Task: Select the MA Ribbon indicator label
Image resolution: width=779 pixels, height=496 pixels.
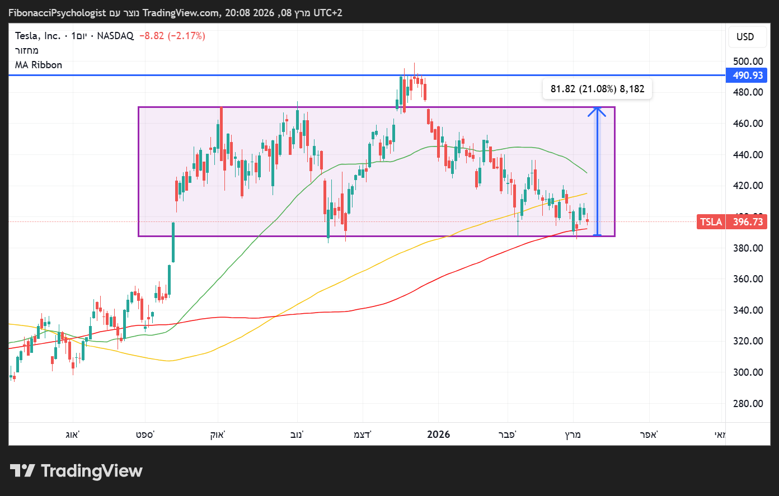Action: click(x=39, y=65)
